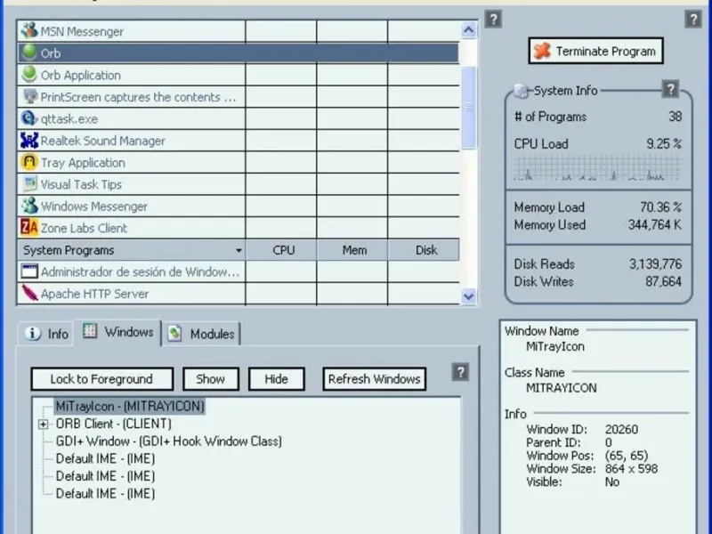The image size is (712, 534).
Task: Click the Memory Used value 344,764 K
Action: coord(655,225)
